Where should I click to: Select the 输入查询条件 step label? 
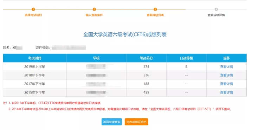[94, 15]
